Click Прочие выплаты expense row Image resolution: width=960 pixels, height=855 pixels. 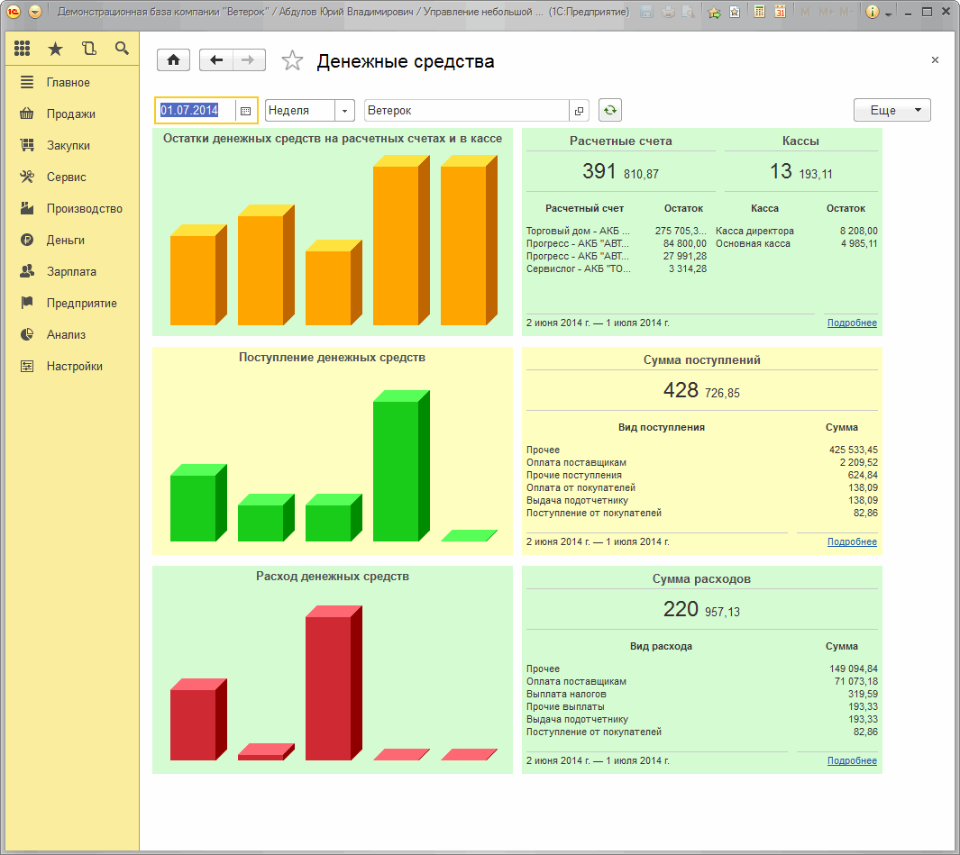tap(701, 707)
